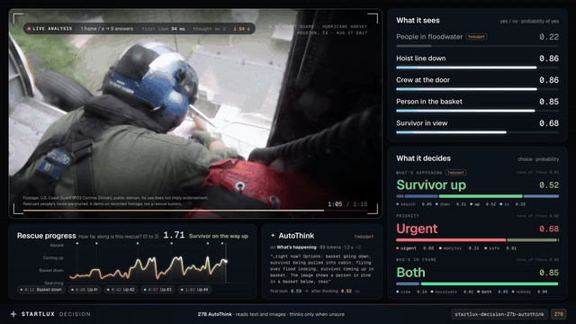Image resolution: width=576 pixels, height=324 pixels.
Task: Click the 'crew' legend entry with 0.14
Action: pyautogui.click(x=412, y=292)
